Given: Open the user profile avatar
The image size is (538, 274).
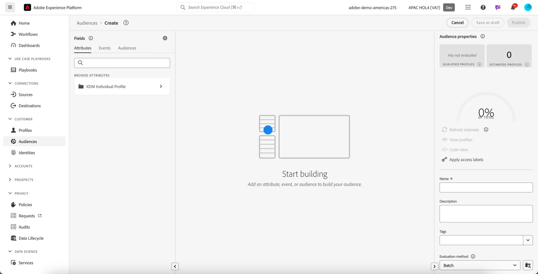Looking at the screenshot, I should (x=528, y=7).
